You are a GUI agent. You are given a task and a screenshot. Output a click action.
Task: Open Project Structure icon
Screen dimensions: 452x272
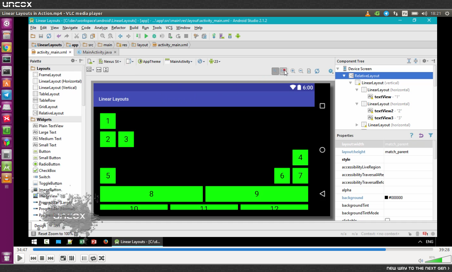point(204,36)
